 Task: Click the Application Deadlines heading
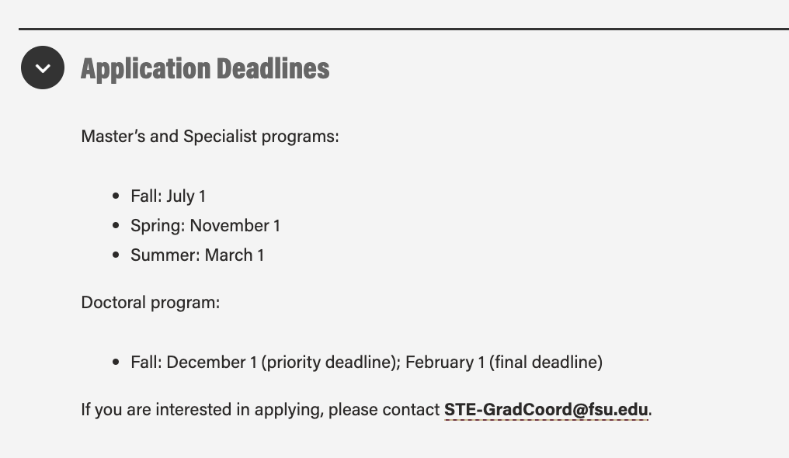click(205, 69)
